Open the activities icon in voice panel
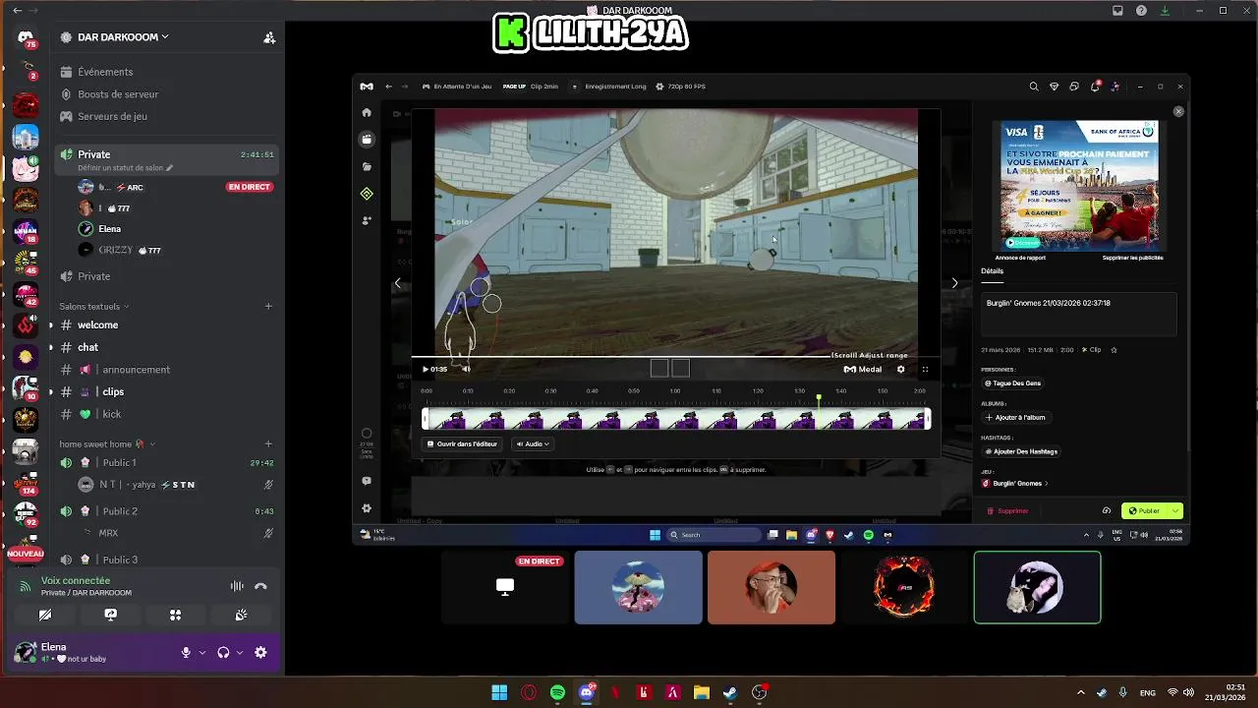The height and width of the screenshot is (708, 1258). (x=175, y=615)
